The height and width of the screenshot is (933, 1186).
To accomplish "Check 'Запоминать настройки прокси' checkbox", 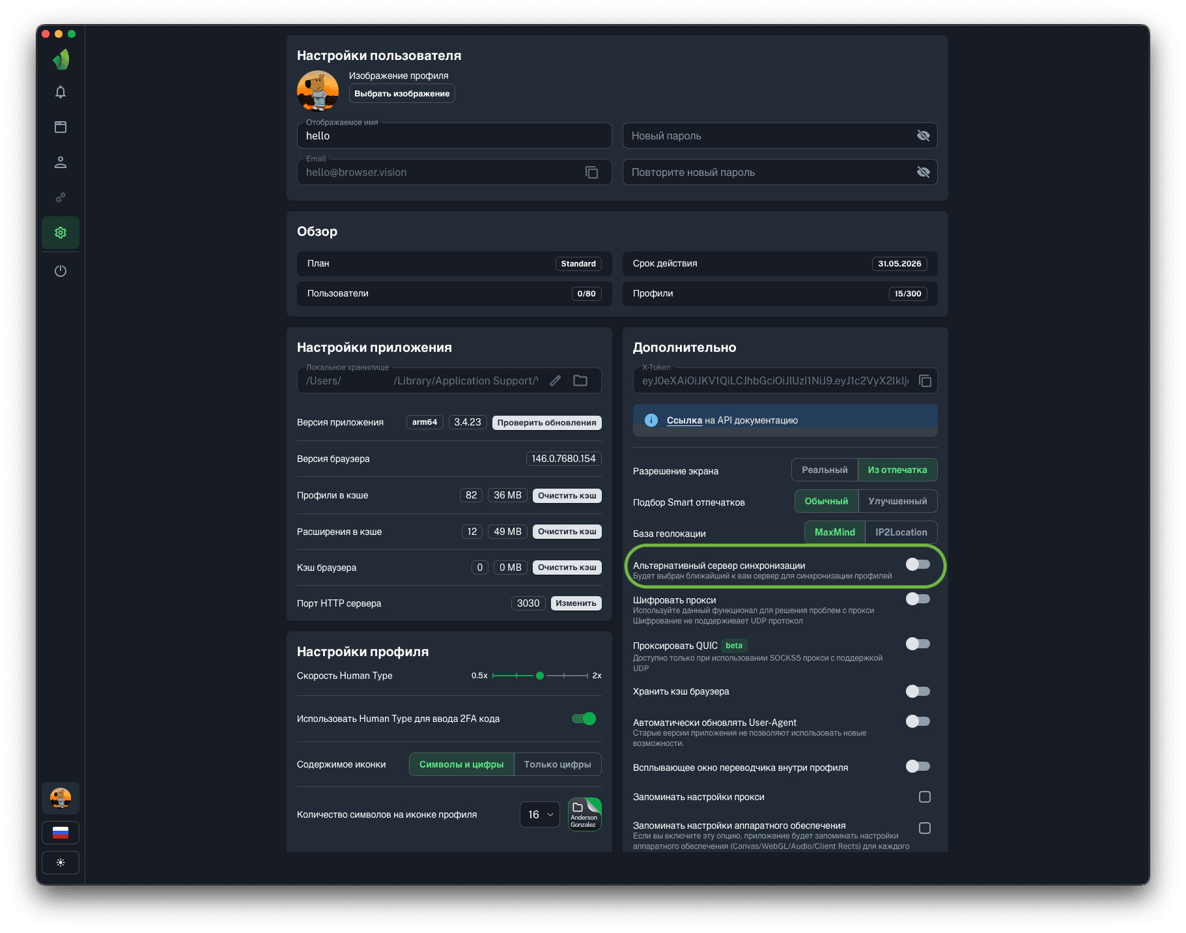I will click(924, 797).
